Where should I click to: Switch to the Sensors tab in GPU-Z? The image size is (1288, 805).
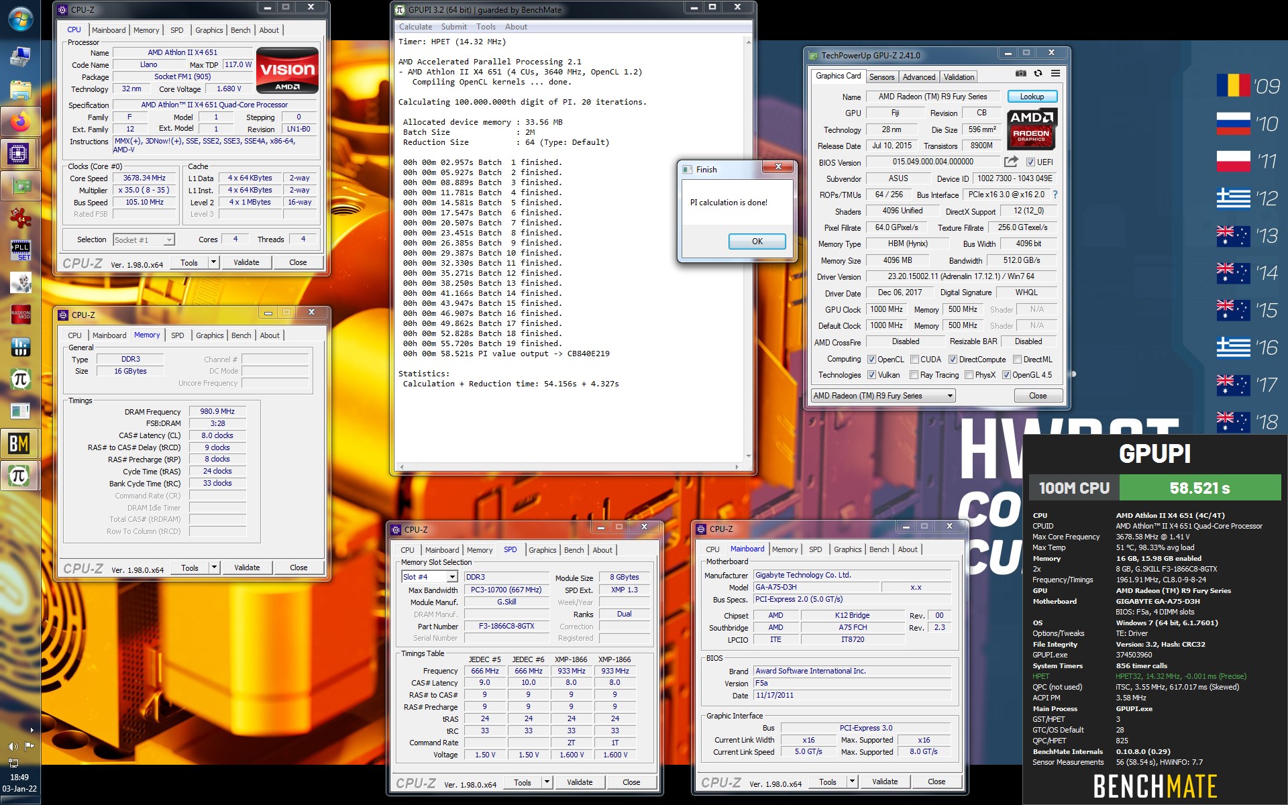point(881,77)
